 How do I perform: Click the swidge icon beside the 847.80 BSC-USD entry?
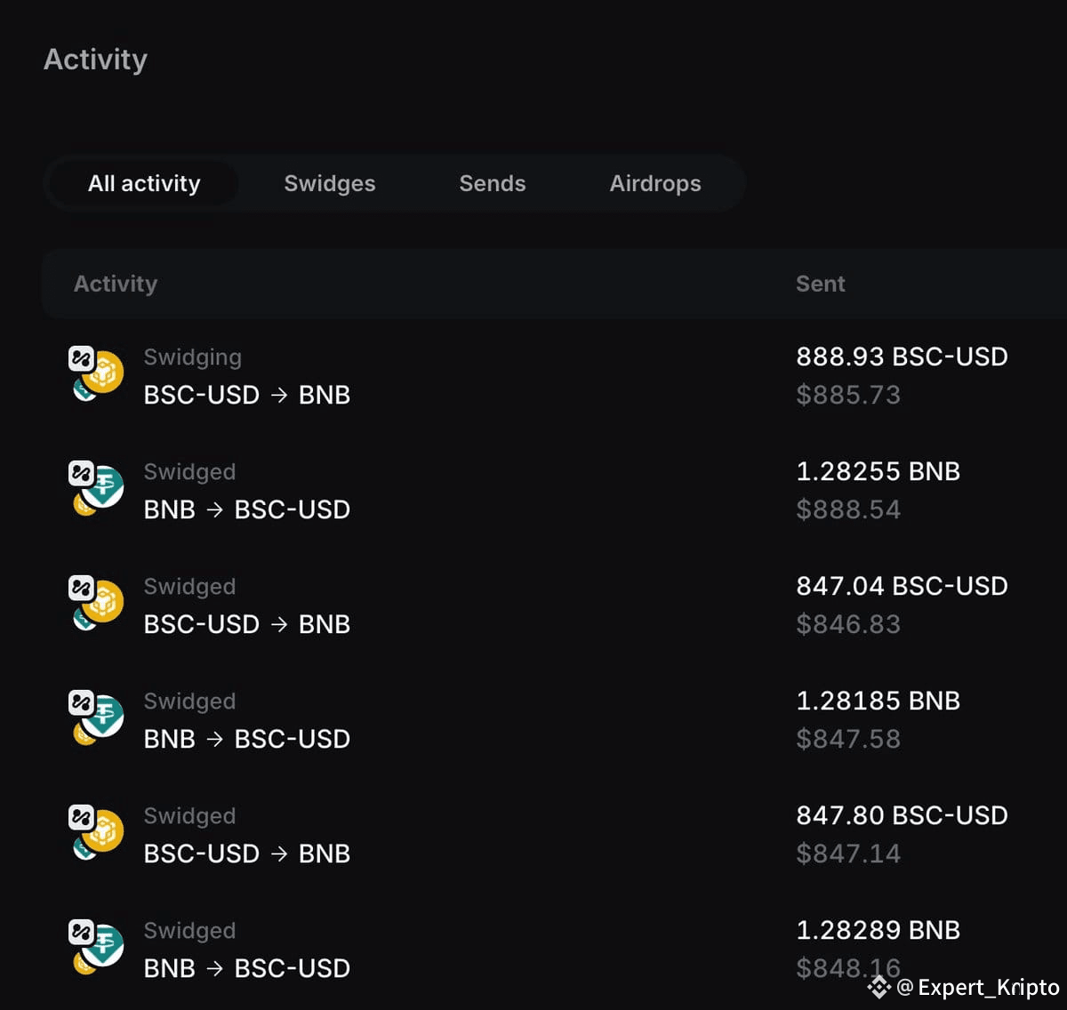tap(82, 817)
